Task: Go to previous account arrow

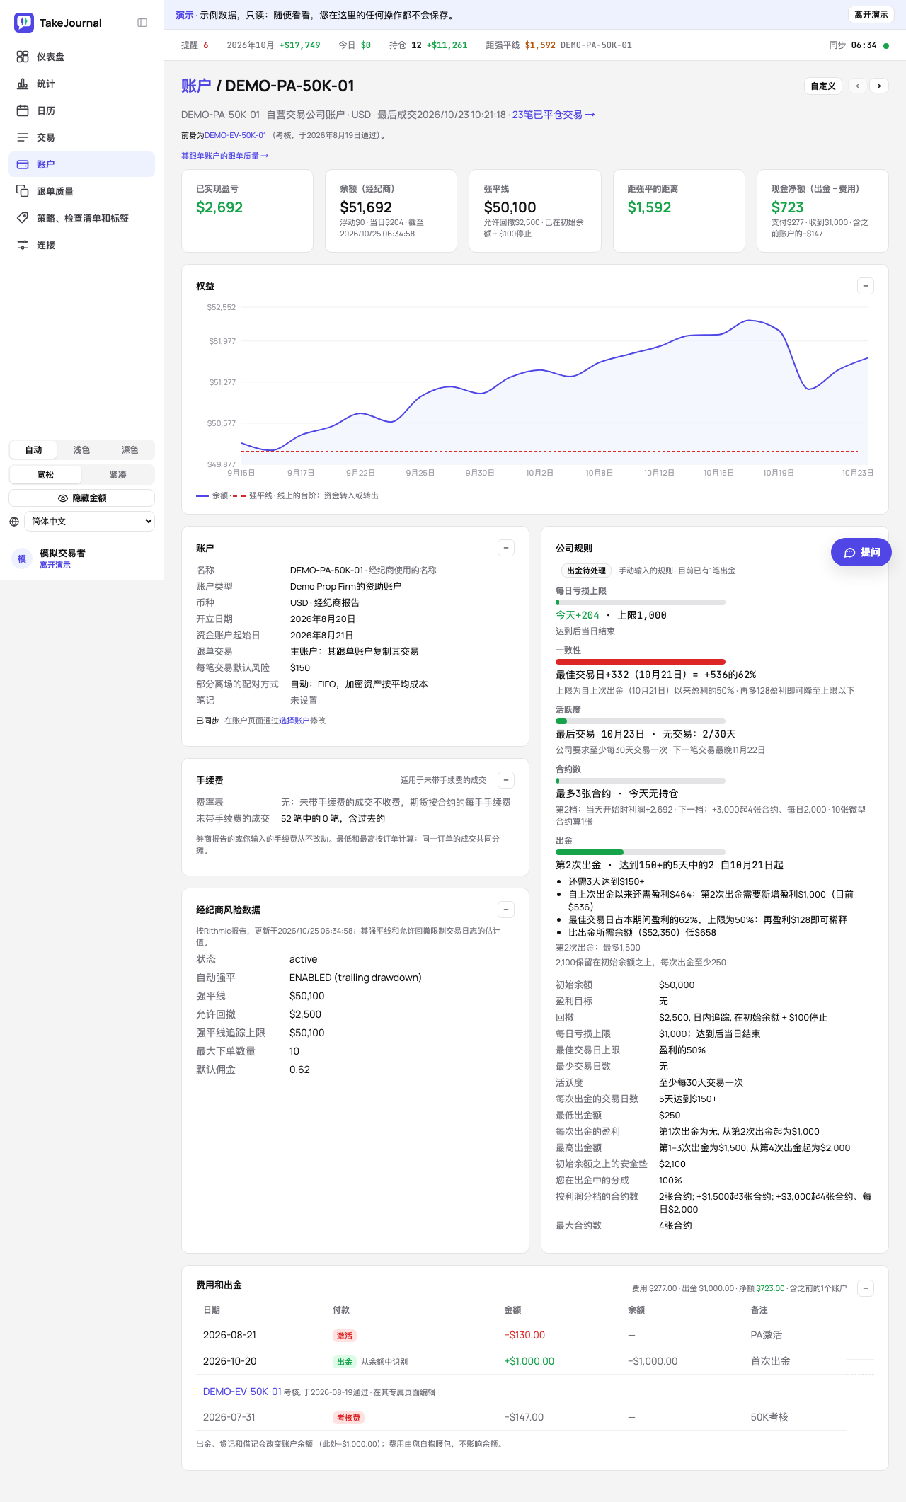Action: [858, 86]
